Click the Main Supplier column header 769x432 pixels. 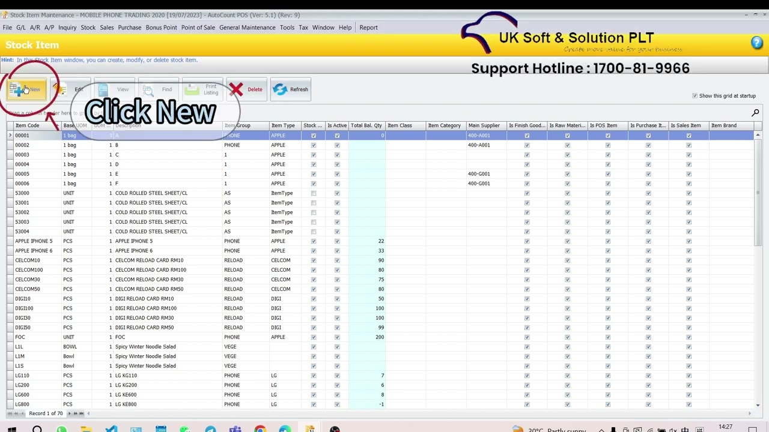pos(487,125)
